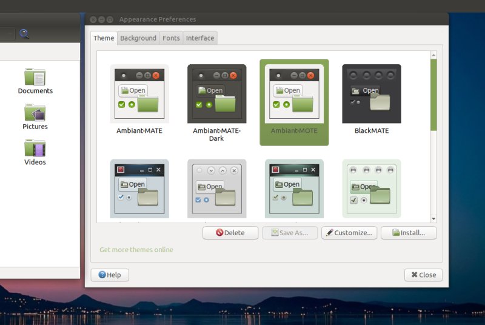Viewport: 485px width, 325px height.
Task: Click the search magnifier icon in file manager
Action: (24, 33)
